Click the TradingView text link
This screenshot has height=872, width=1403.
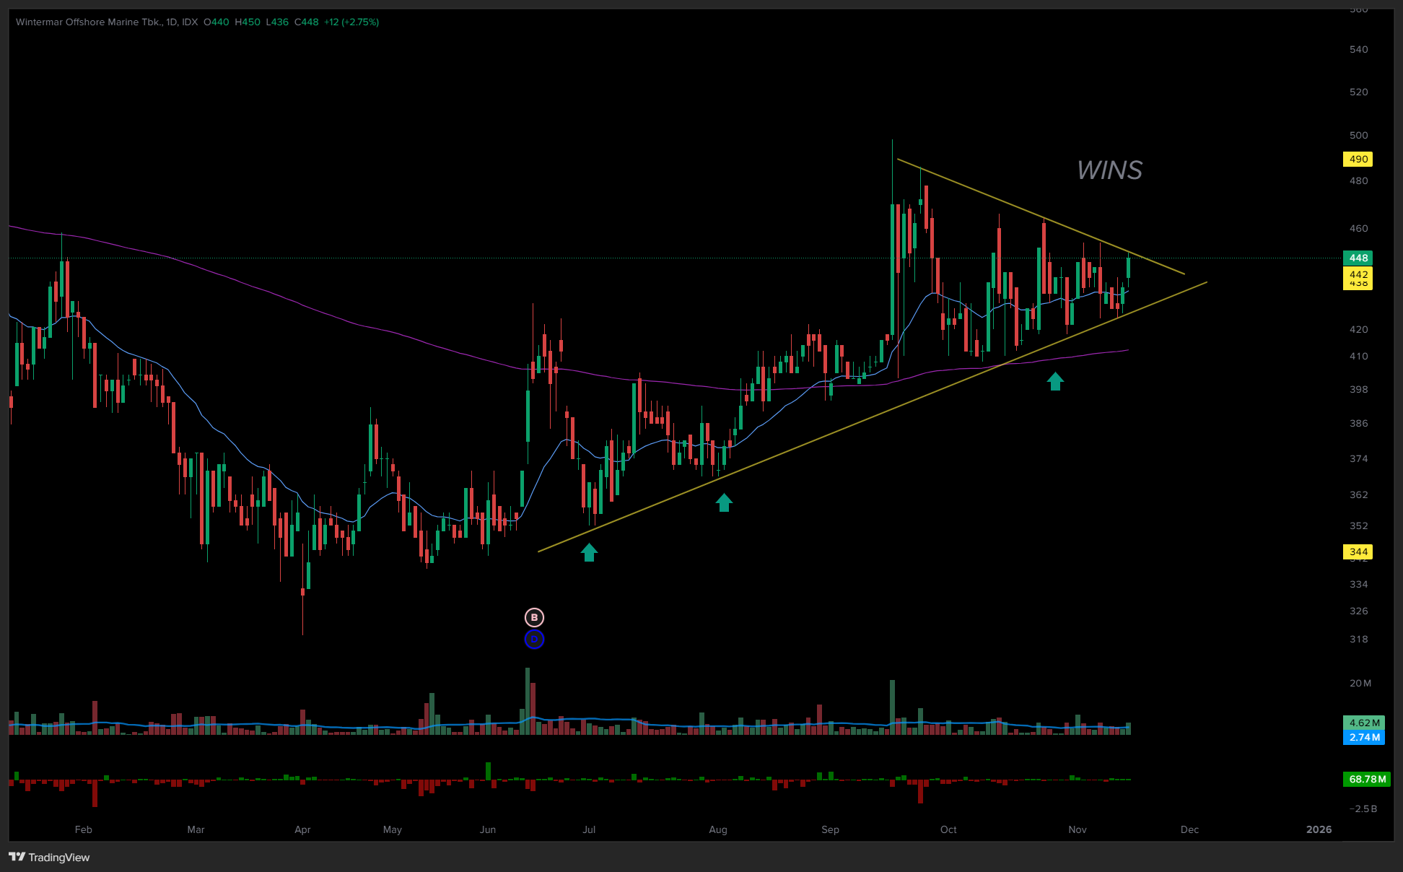tap(59, 857)
